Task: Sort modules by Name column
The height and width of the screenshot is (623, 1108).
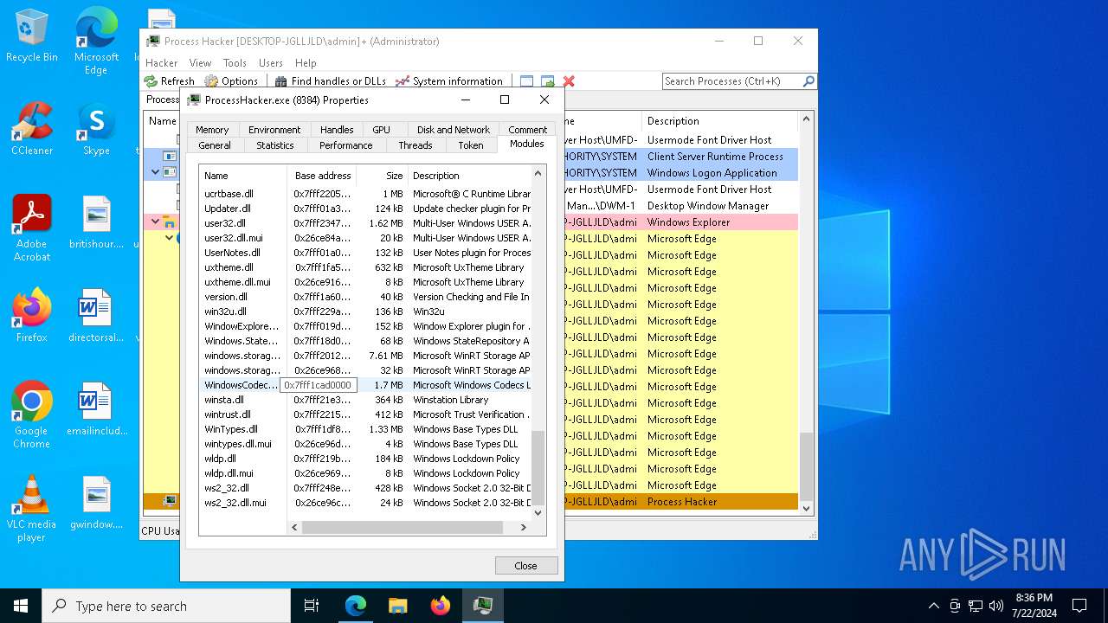Action: [x=243, y=175]
